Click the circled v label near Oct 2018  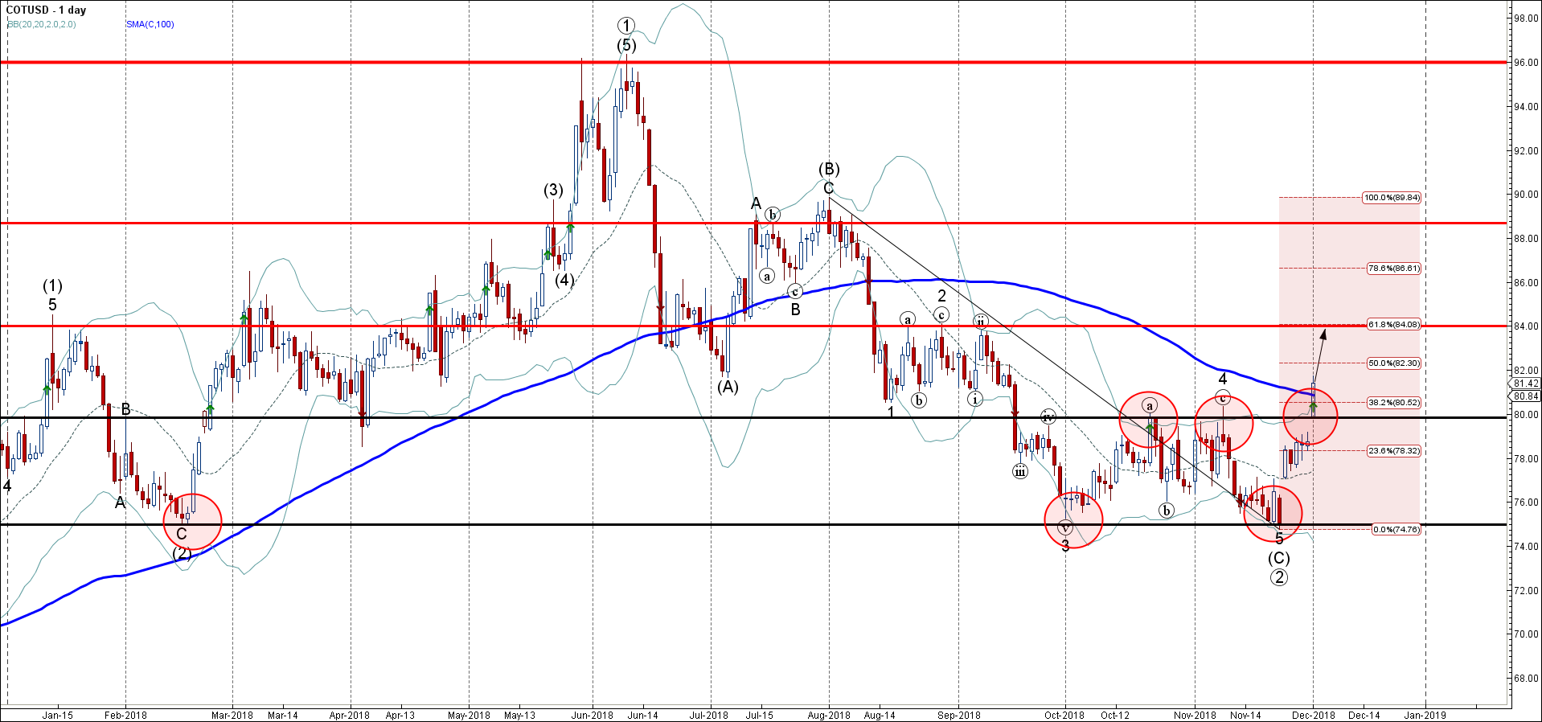pyautogui.click(x=1065, y=528)
